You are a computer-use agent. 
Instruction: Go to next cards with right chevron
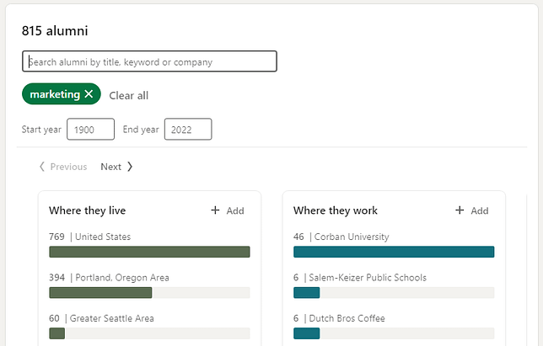coord(130,167)
